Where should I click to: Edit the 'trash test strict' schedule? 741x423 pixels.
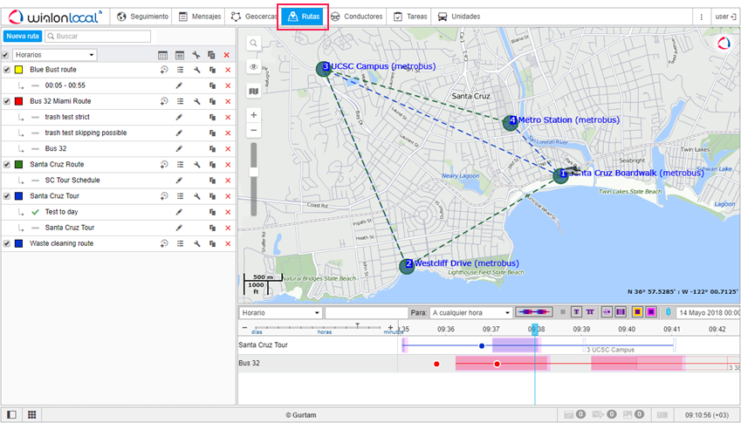tap(180, 117)
